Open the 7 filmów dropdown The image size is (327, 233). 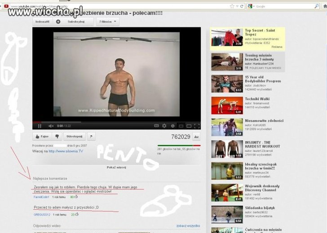coord(108,22)
